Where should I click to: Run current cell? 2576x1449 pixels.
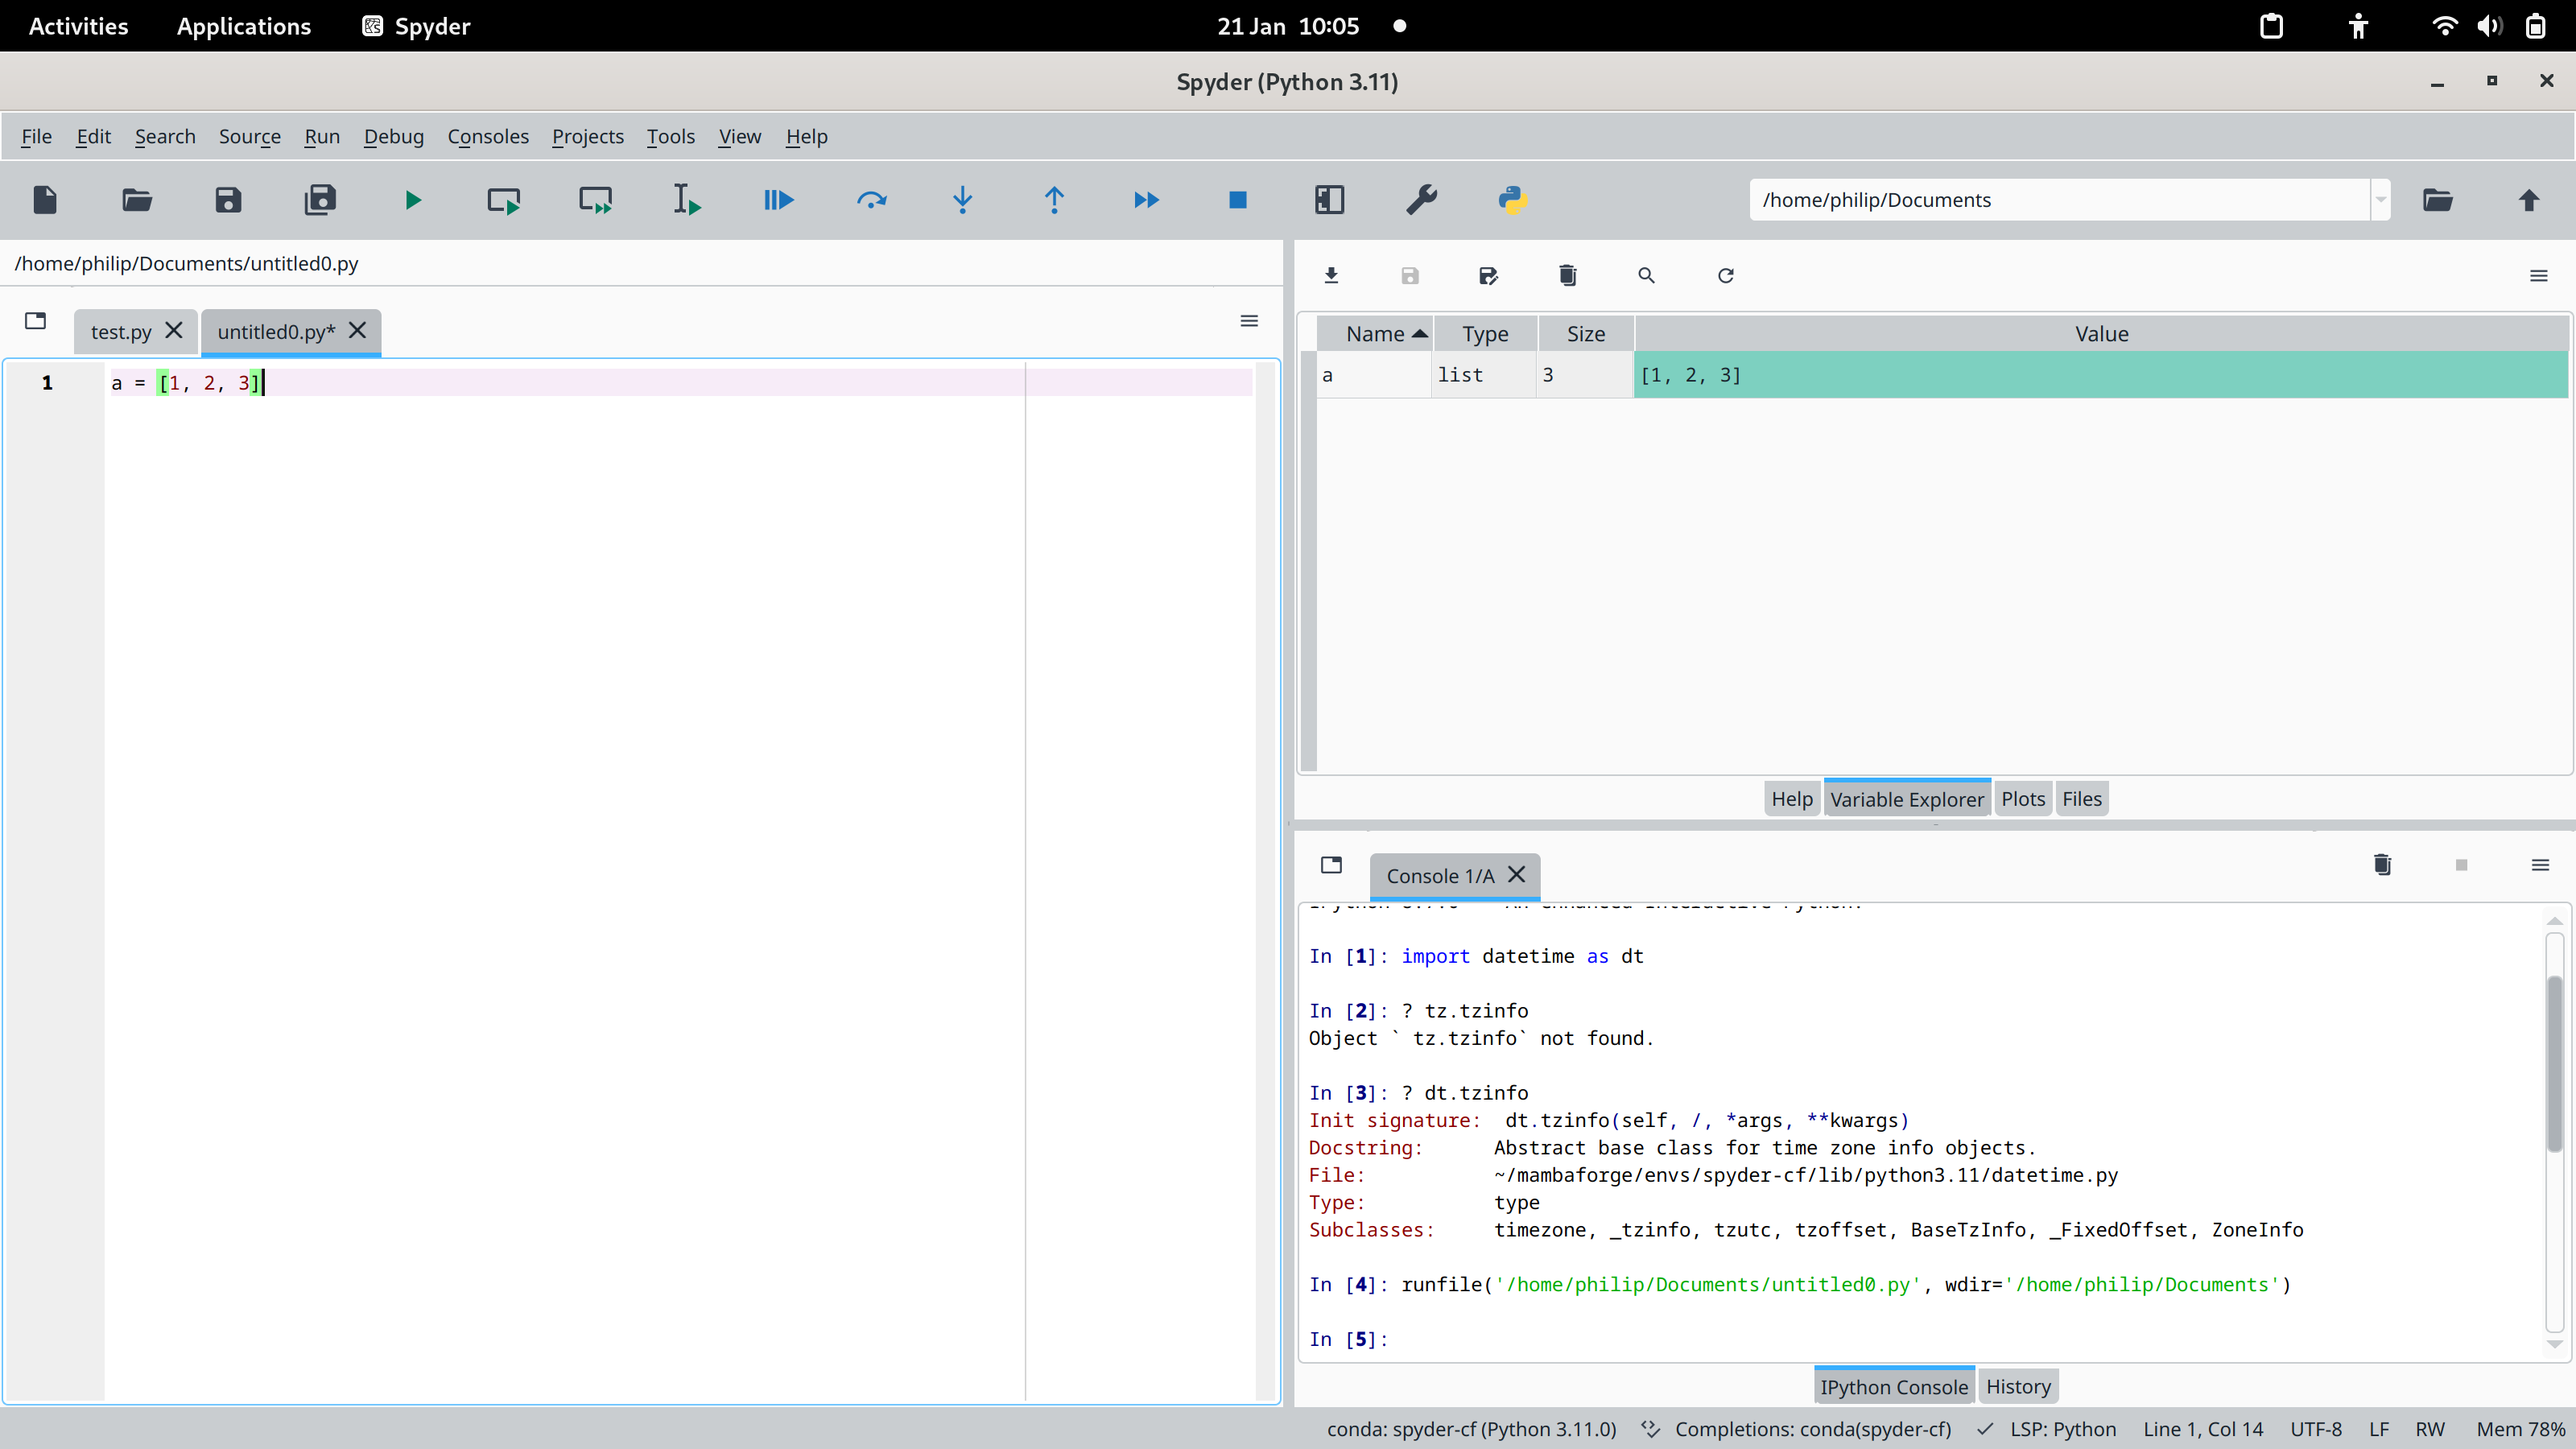(504, 200)
